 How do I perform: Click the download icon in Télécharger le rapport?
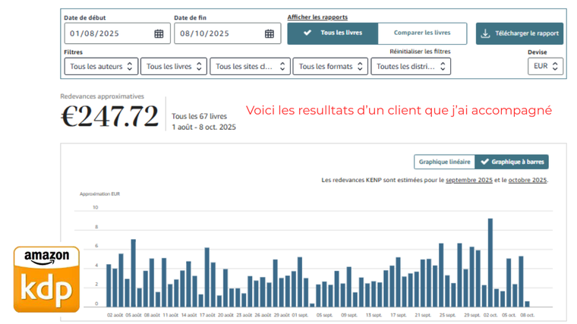coord(485,34)
